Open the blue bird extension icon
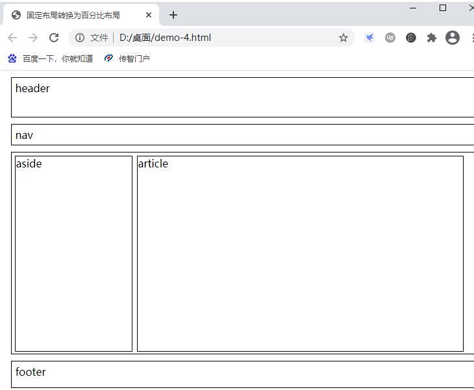This screenshot has width=474, height=390. (369, 38)
